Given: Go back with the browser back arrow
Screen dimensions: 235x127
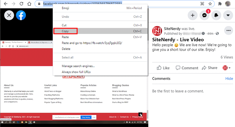Looking at the screenshot, I should coord(6,4).
